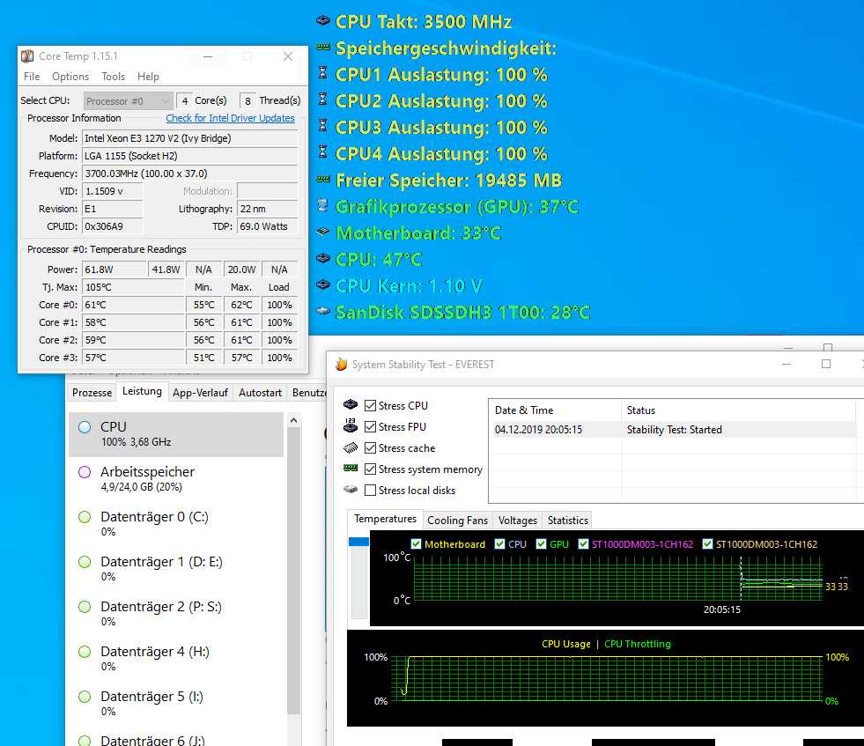Viewport: 864px width, 746px height.
Task: Click the EVEREST flame icon in title bar
Action: pos(342,364)
